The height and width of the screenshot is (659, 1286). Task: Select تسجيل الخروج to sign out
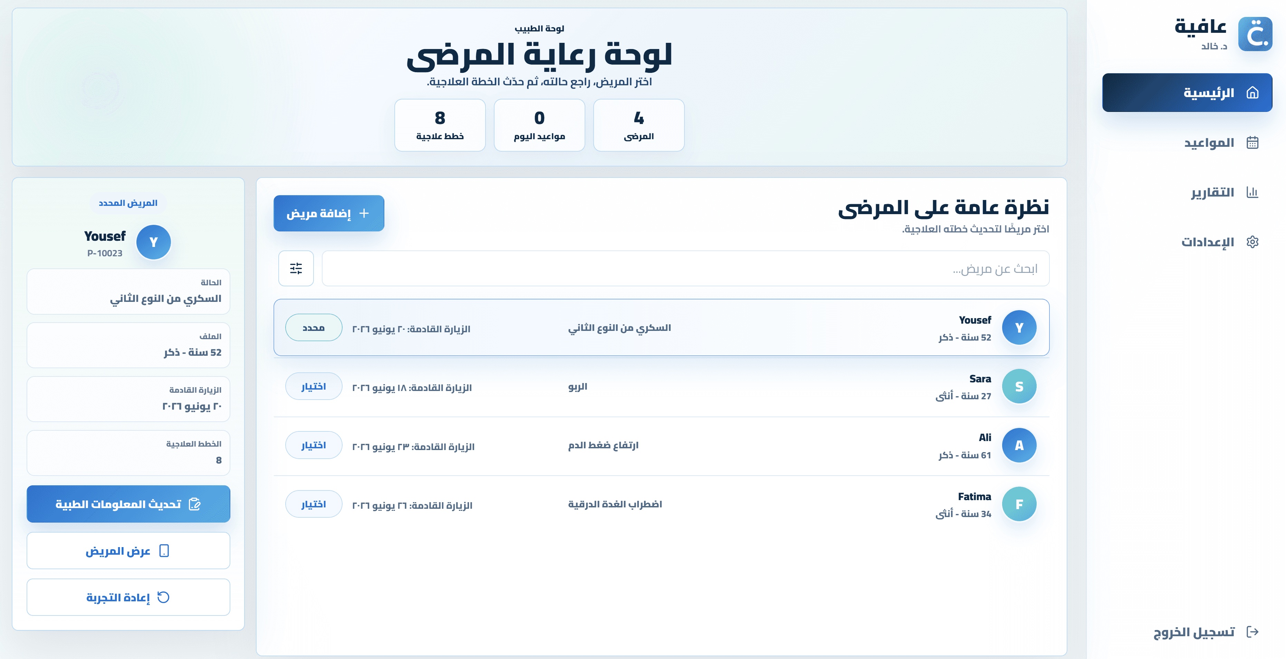point(1187,631)
